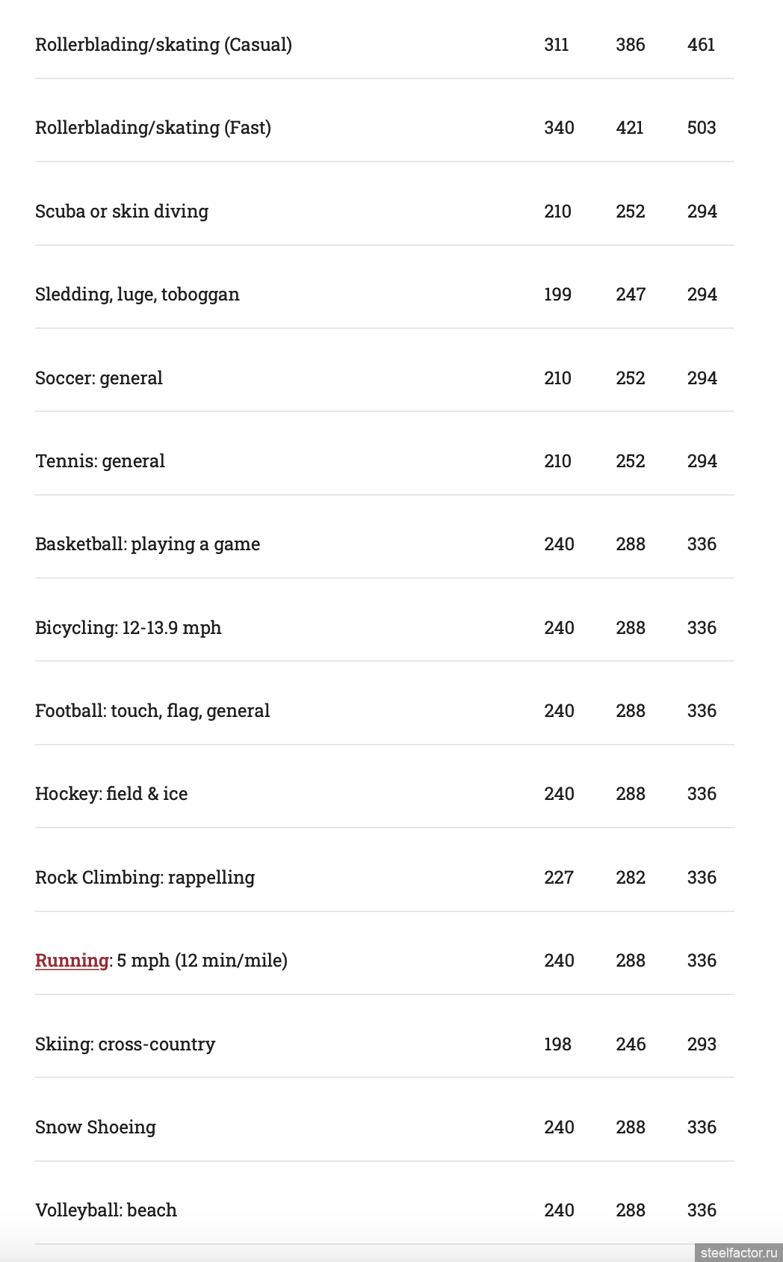The height and width of the screenshot is (1262, 783).
Task: Click the Scuba or skin diving text
Action: [x=122, y=212]
